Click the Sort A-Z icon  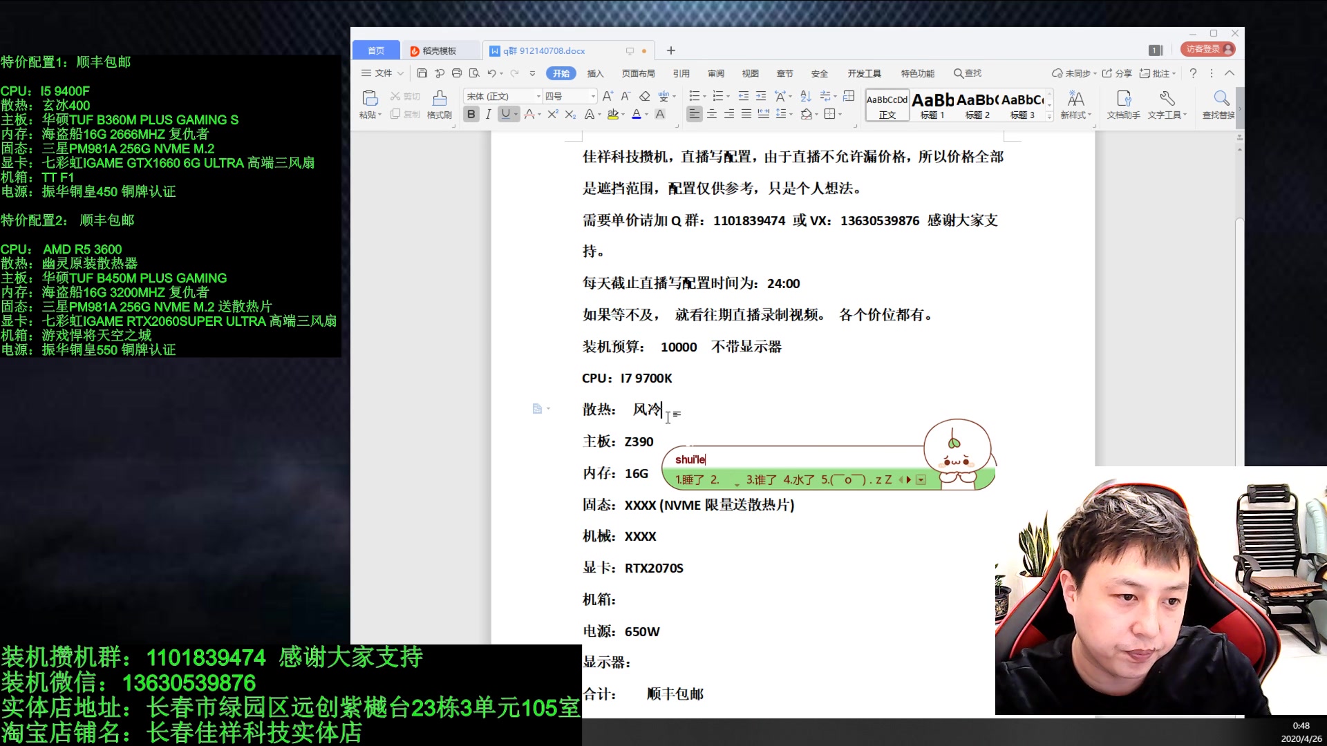point(806,96)
